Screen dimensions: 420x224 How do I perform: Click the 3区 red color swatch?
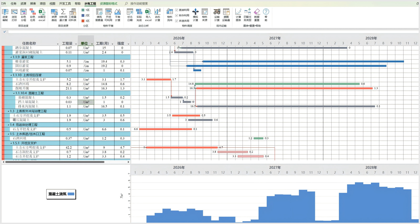coord(83,21)
